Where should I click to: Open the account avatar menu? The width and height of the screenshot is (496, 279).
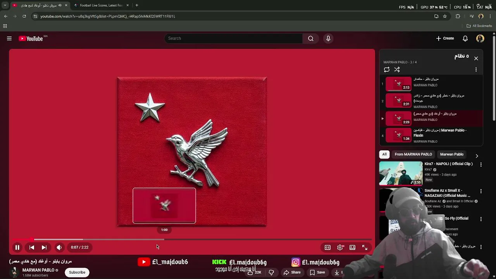[480, 38]
